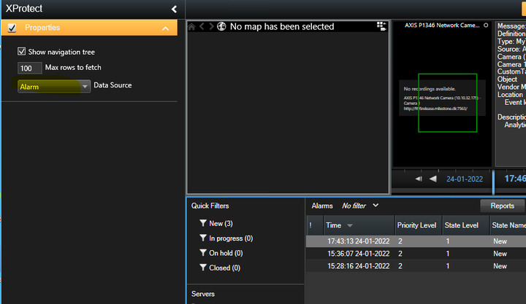Go forward in map navigation
This screenshot has width=526, height=304.
click(x=212, y=27)
